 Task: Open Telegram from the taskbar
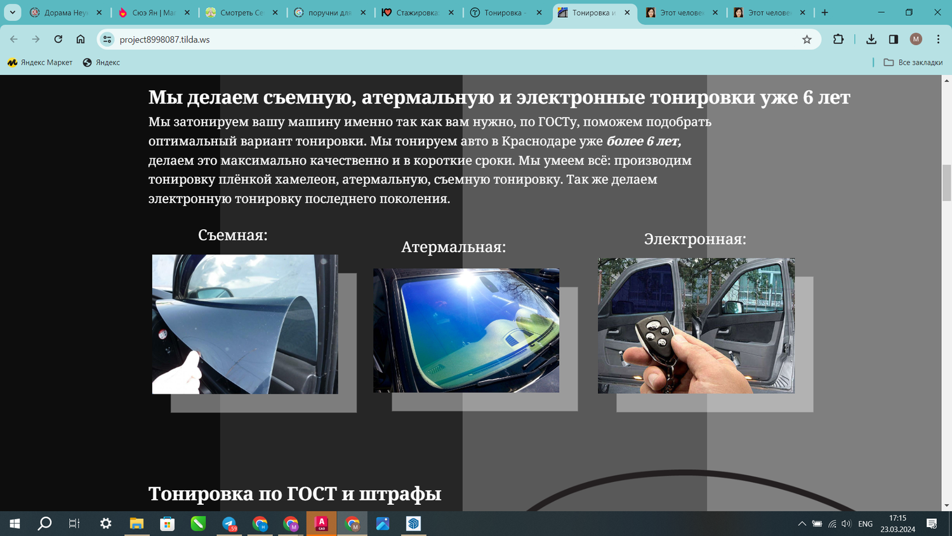coord(229,523)
